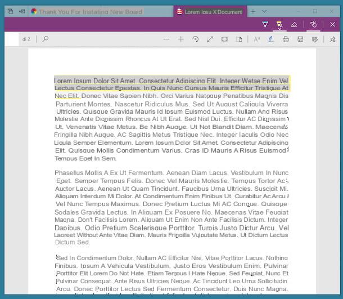Click line starting 'Pulvinar Consequat. Ante Risus'
This screenshot has width=343, height=299.
coord(171,281)
